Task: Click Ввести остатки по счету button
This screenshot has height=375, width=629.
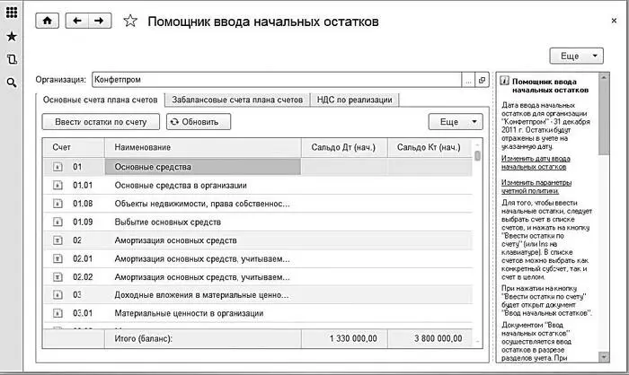Action: 101,121
